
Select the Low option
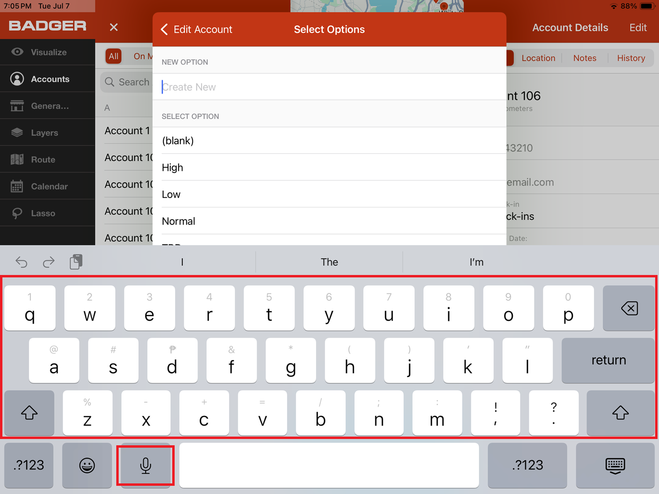point(329,194)
